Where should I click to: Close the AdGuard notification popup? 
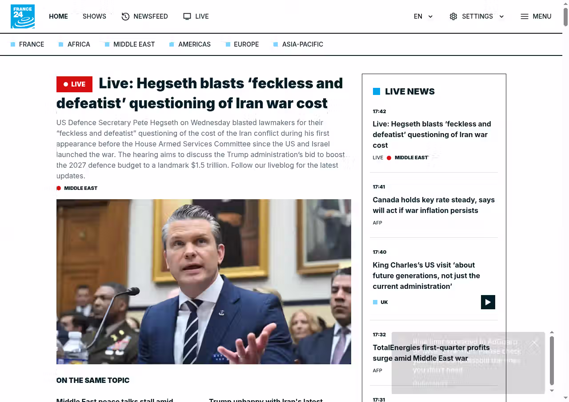[x=534, y=343]
